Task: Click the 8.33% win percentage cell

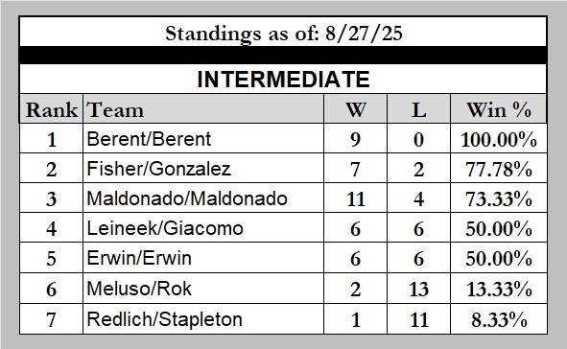Action: coord(499,319)
